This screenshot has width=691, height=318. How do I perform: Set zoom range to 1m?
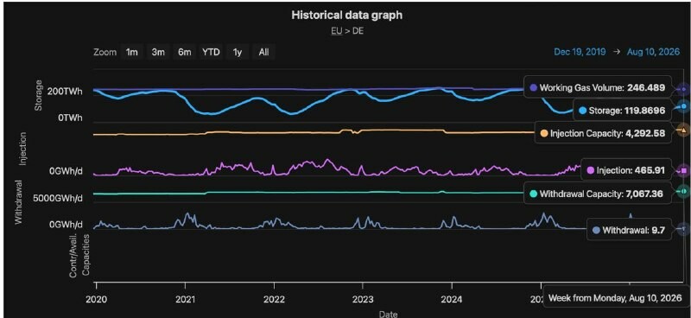(132, 52)
